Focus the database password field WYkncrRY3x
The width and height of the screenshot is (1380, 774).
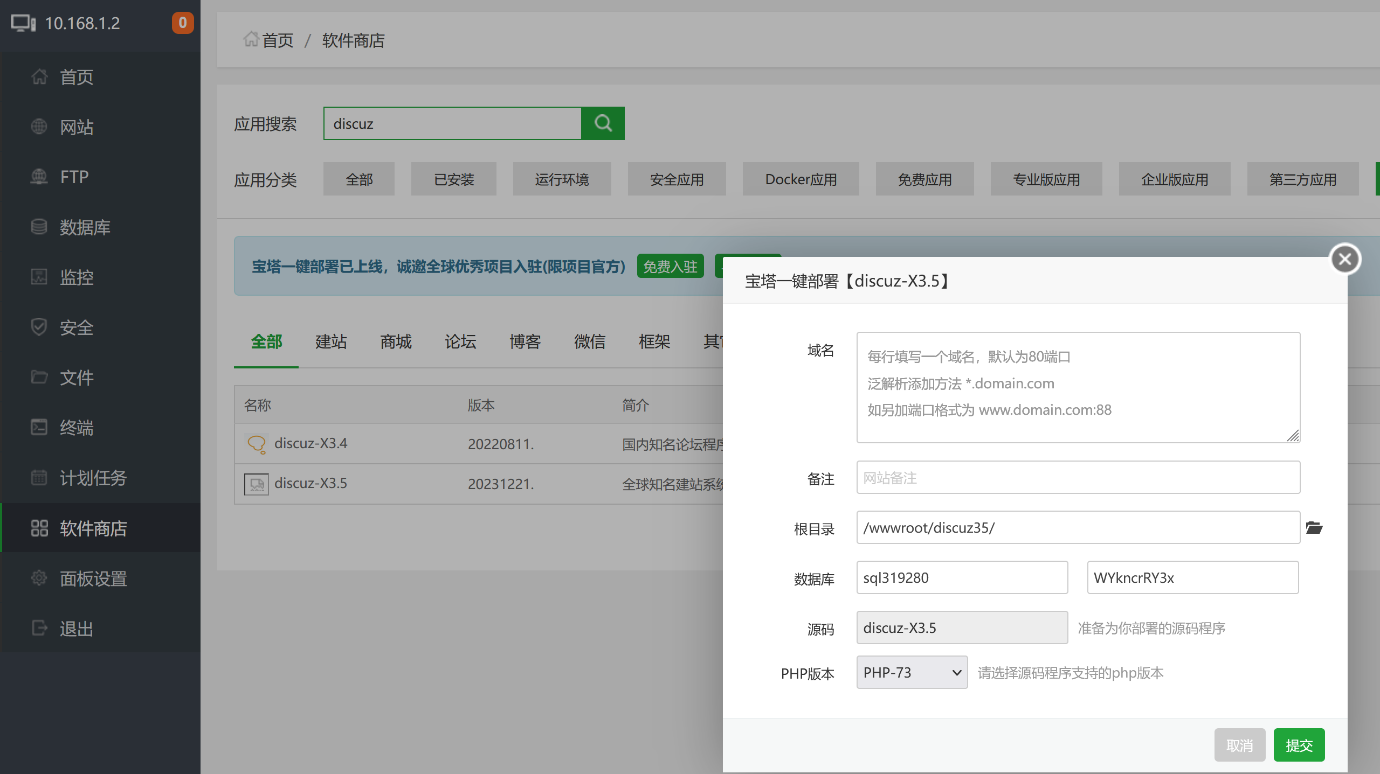click(1193, 577)
